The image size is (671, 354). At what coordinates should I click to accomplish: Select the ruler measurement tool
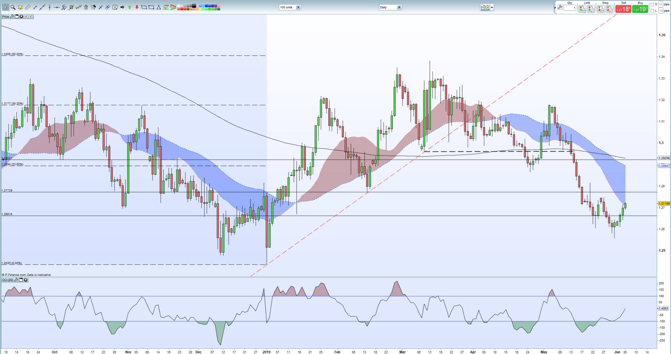pos(27,7)
